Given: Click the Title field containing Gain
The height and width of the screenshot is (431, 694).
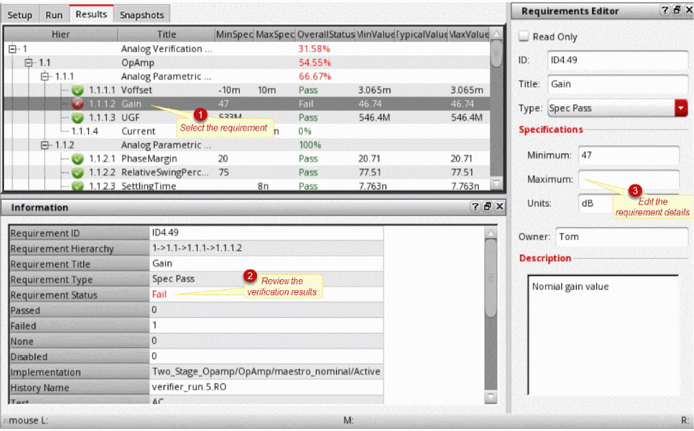Looking at the screenshot, I should pyautogui.click(x=617, y=84).
